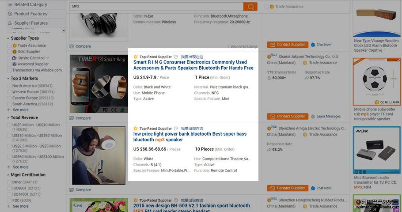Click Compare icon under Smart Ring image
Image resolution: width=402 pixels, height=212 pixels.
72,118
